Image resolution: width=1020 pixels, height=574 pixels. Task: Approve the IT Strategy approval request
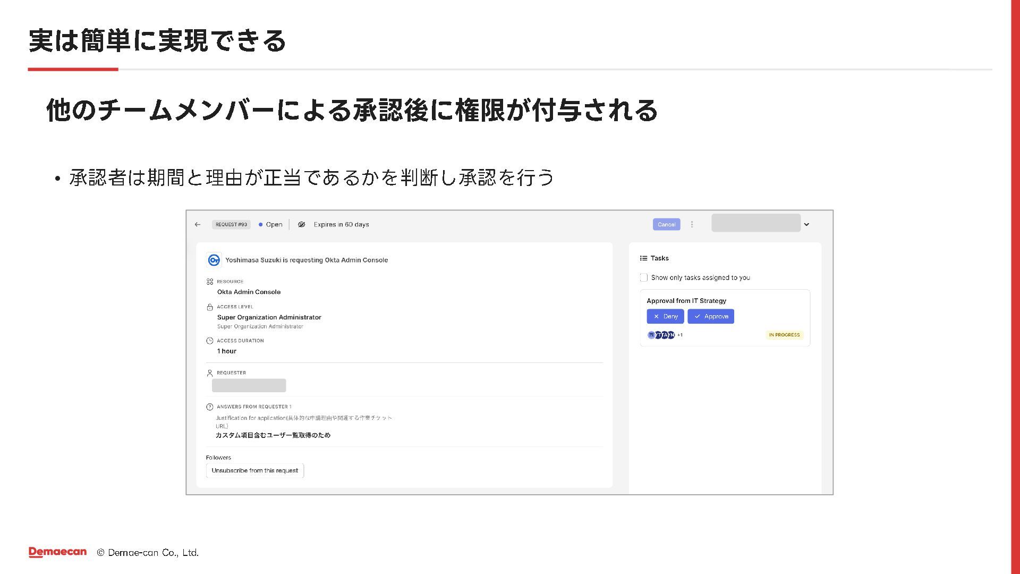pyautogui.click(x=710, y=316)
